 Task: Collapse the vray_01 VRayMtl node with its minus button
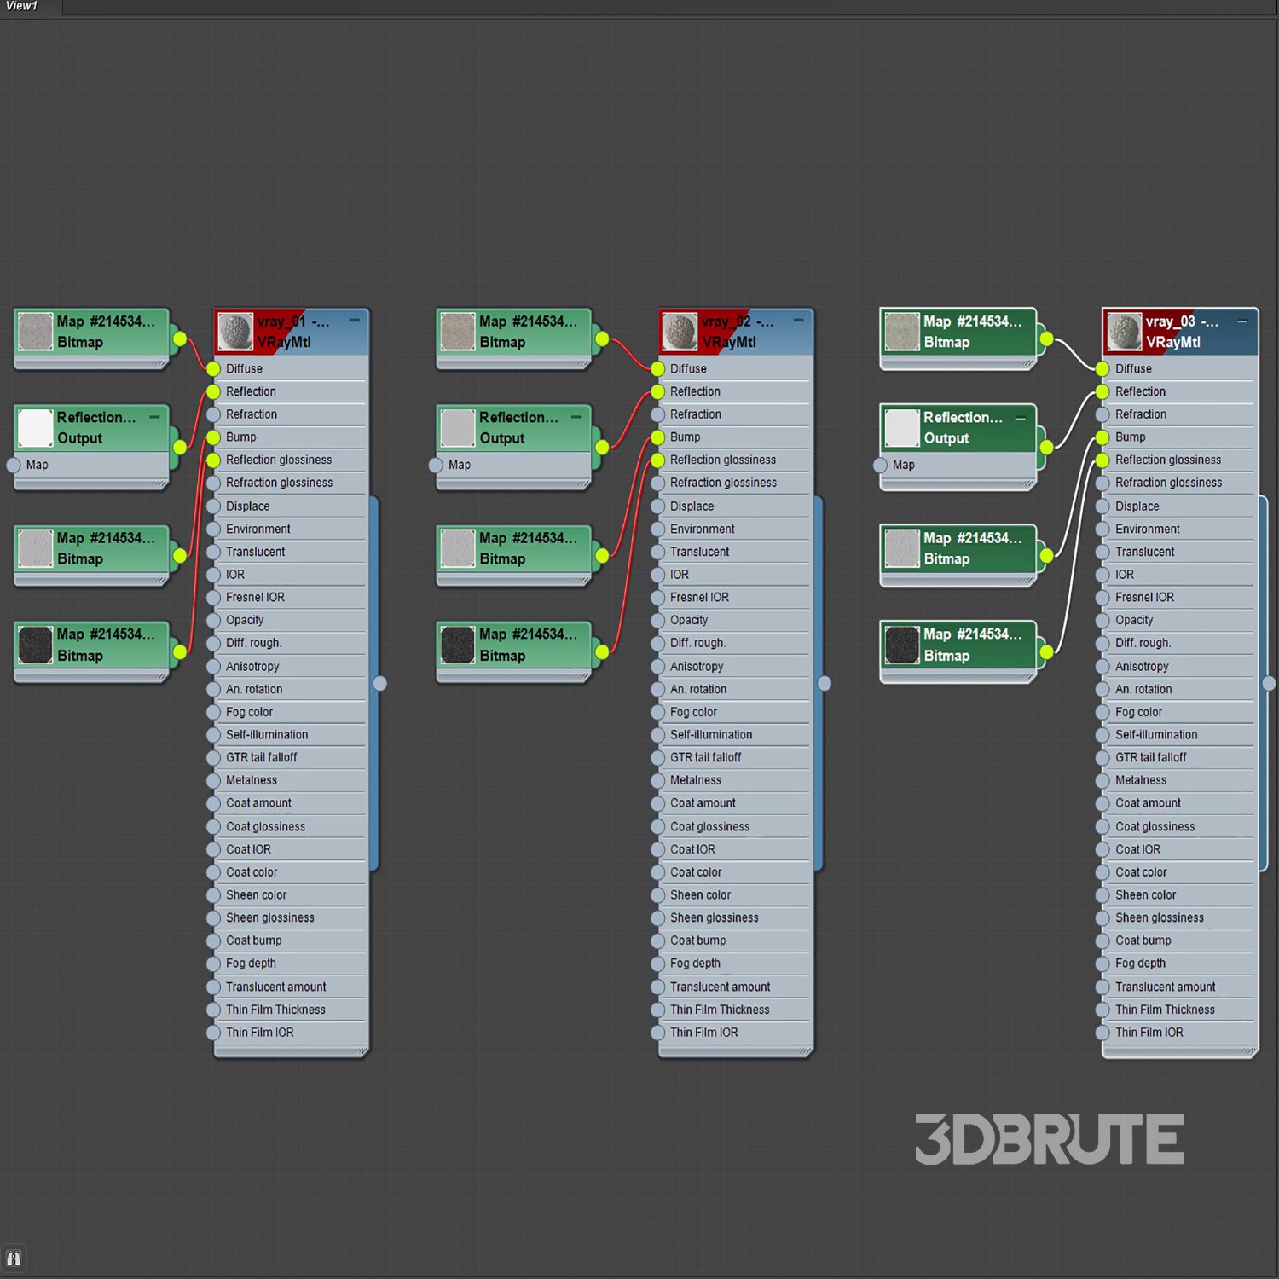coord(354,321)
